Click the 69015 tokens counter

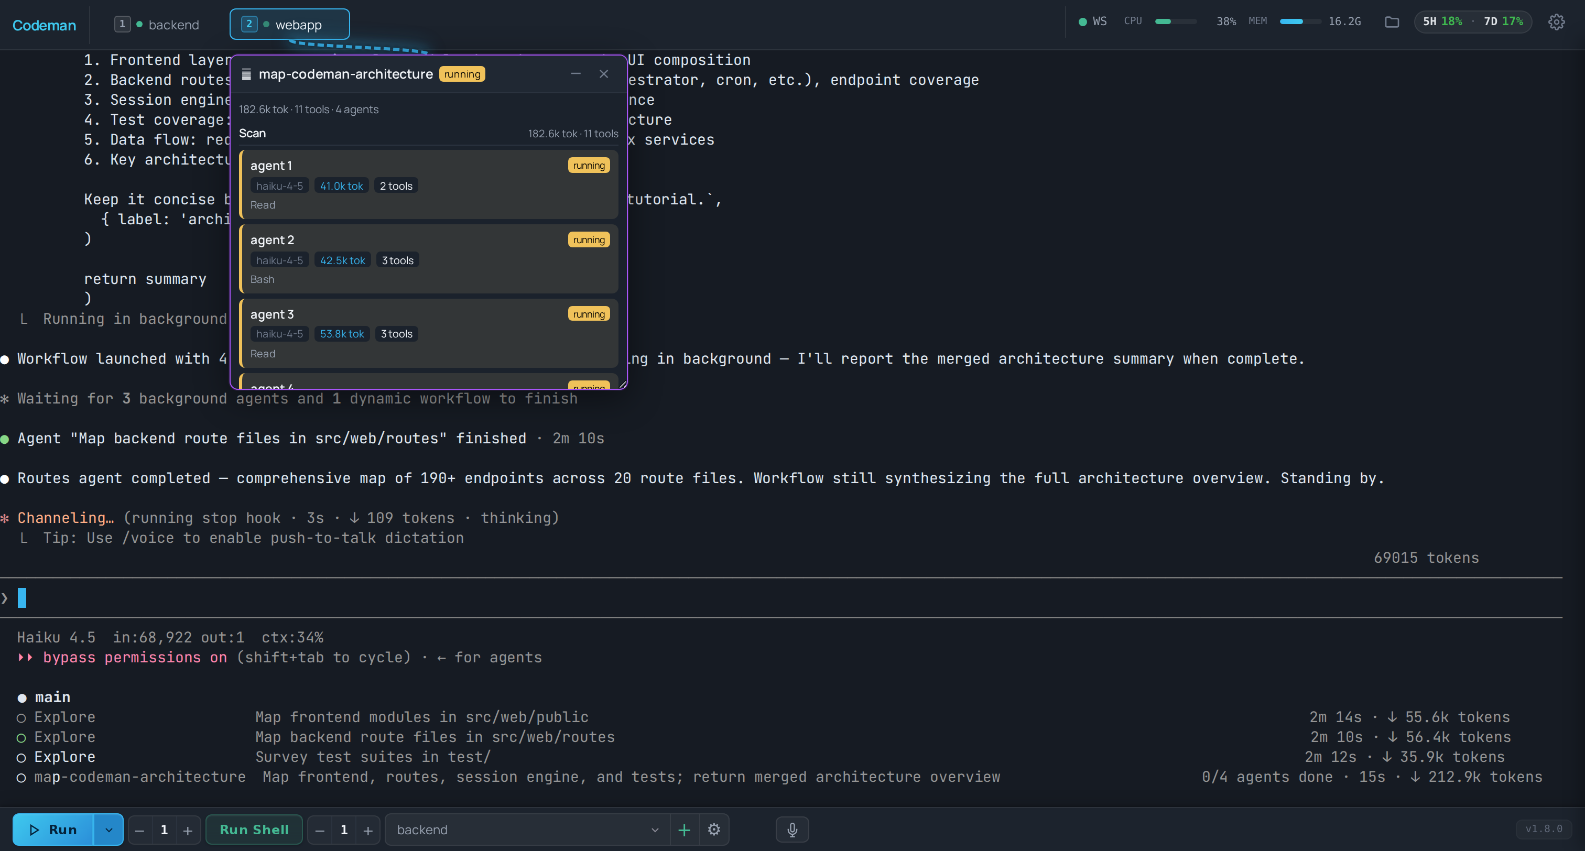(x=1426, y=558)
